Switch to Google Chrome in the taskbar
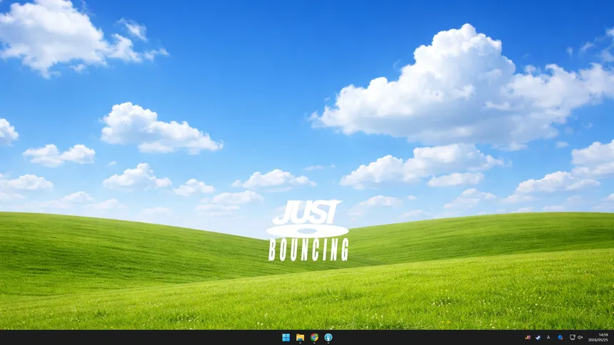 pyautogui.click(x=314, y=338)
